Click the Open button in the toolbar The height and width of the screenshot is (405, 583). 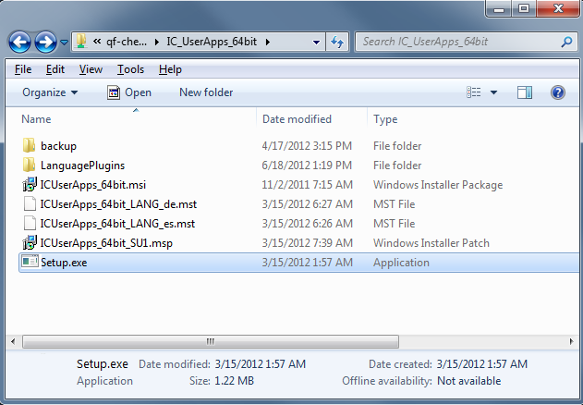pyautogui.click(x=129, y=92)
